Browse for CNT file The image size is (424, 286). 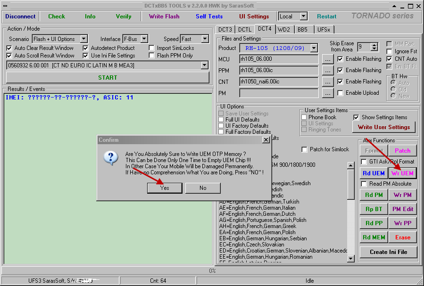327,82
